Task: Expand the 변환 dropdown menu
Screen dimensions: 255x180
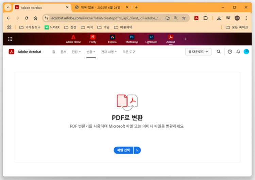Action: [91, 52]
